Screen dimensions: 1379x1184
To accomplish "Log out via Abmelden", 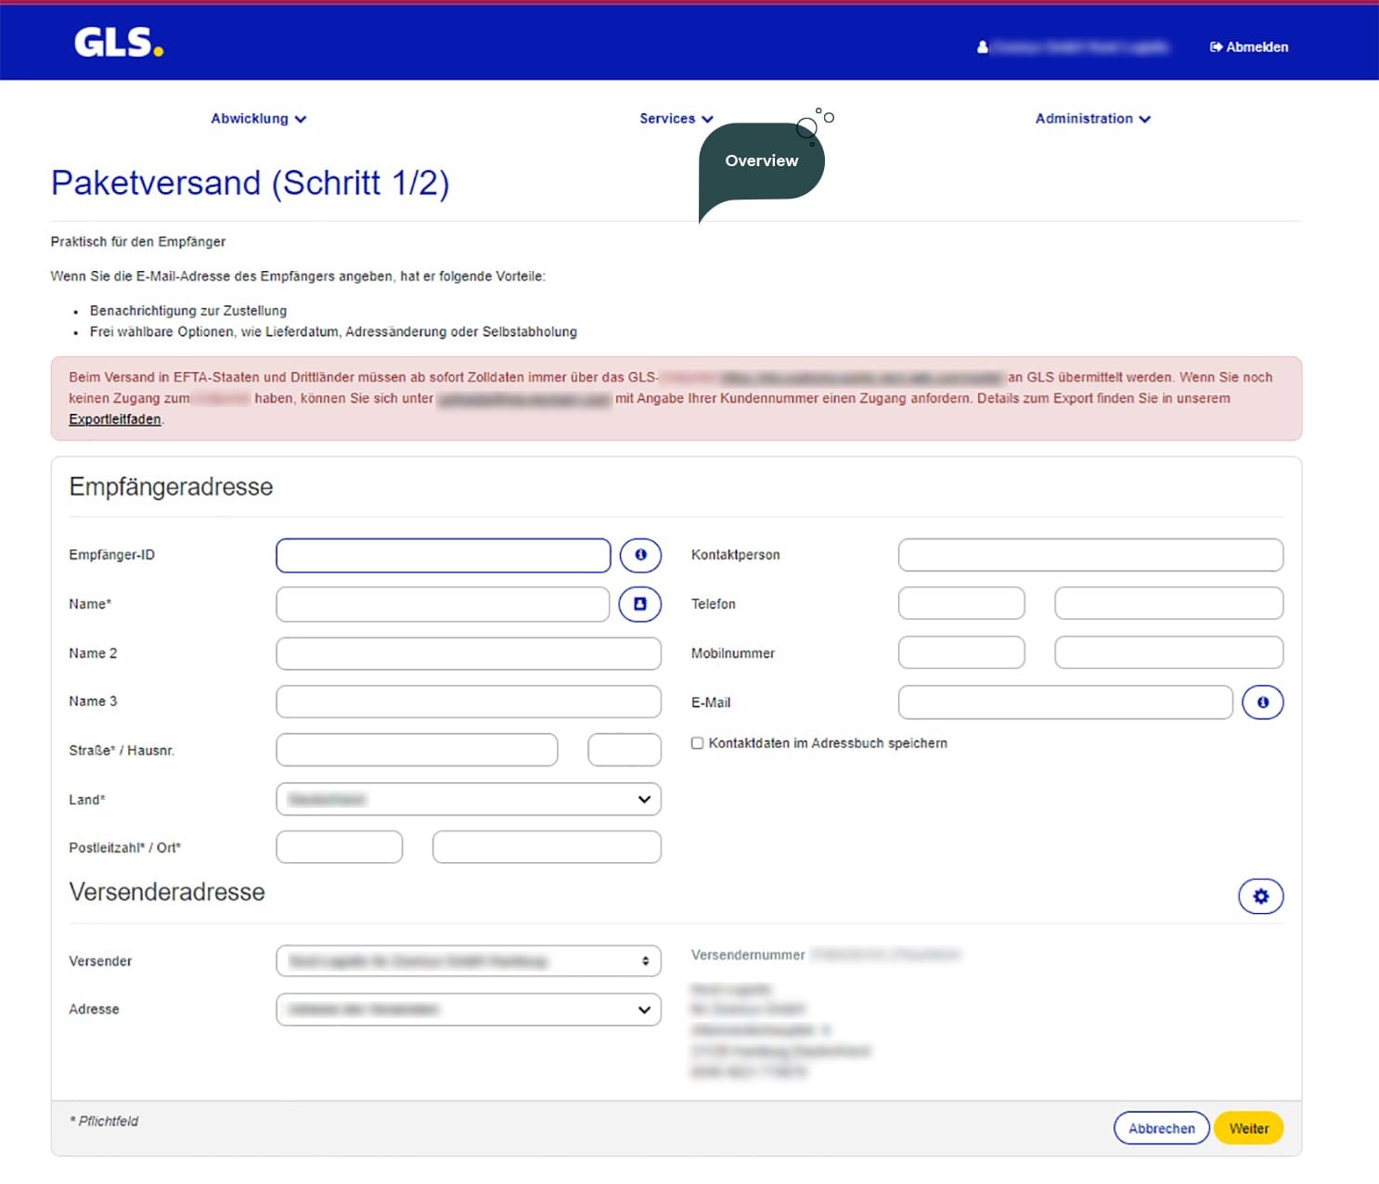I will pyautogui.click(x=1249, y=47).
